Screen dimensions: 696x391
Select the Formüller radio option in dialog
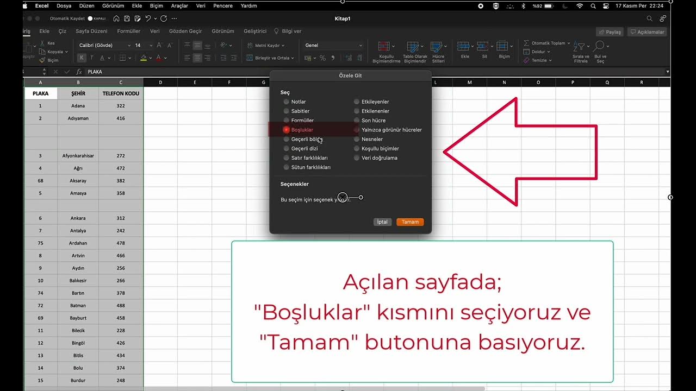286,121
